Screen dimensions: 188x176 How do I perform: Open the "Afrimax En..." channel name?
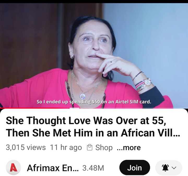click(x=53, y=168)
